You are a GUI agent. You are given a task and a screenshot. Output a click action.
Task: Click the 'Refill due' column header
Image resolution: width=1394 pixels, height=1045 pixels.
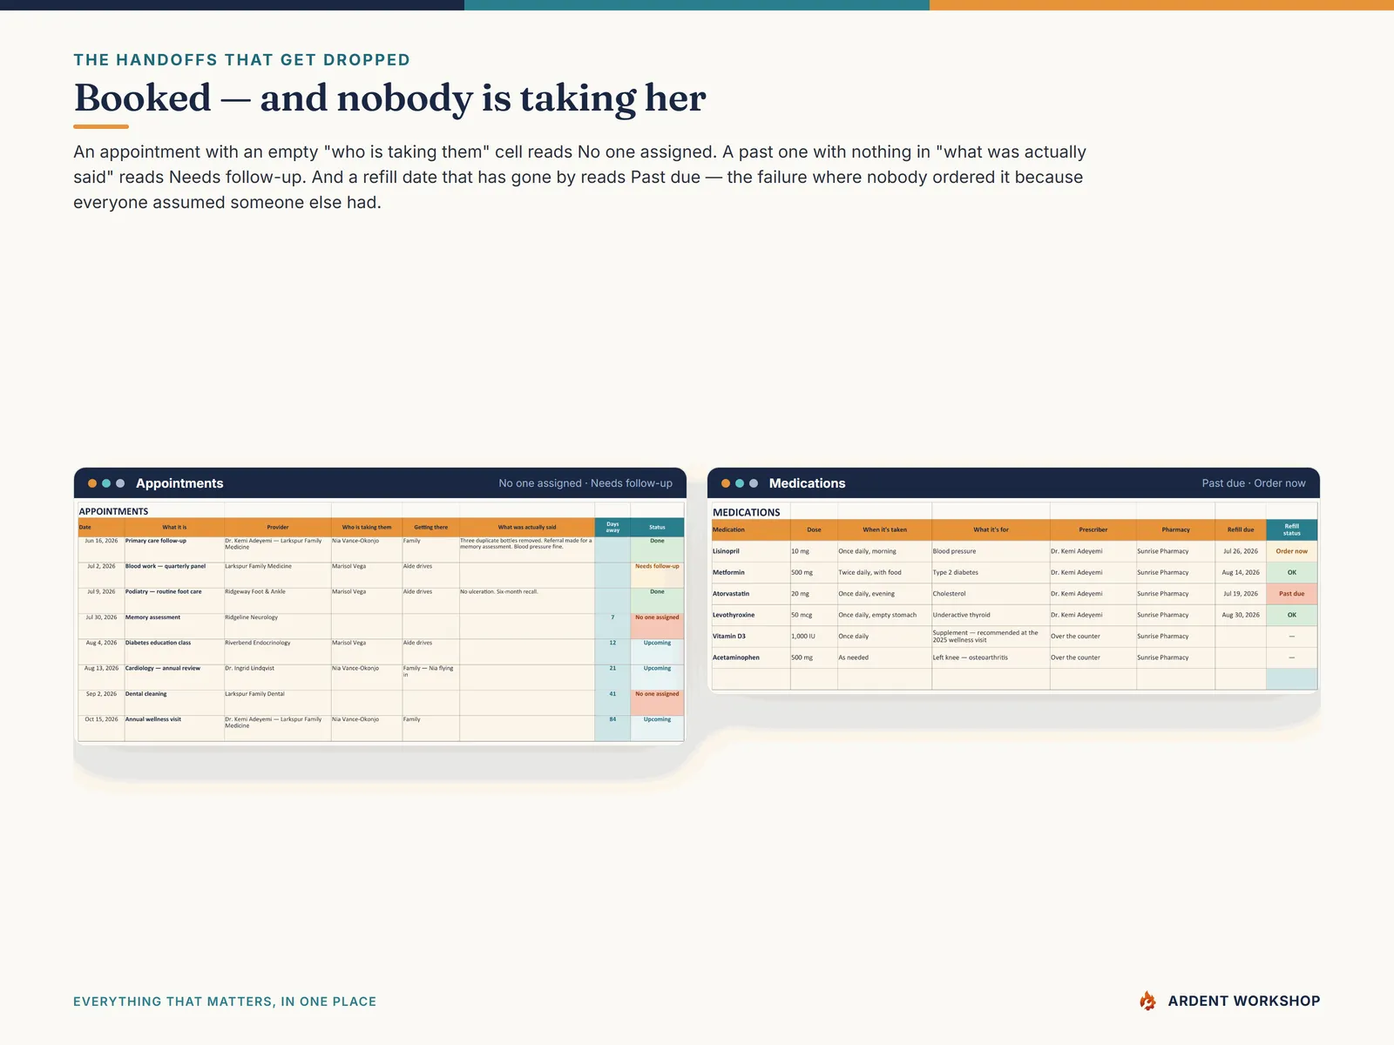coord(1241,529)
